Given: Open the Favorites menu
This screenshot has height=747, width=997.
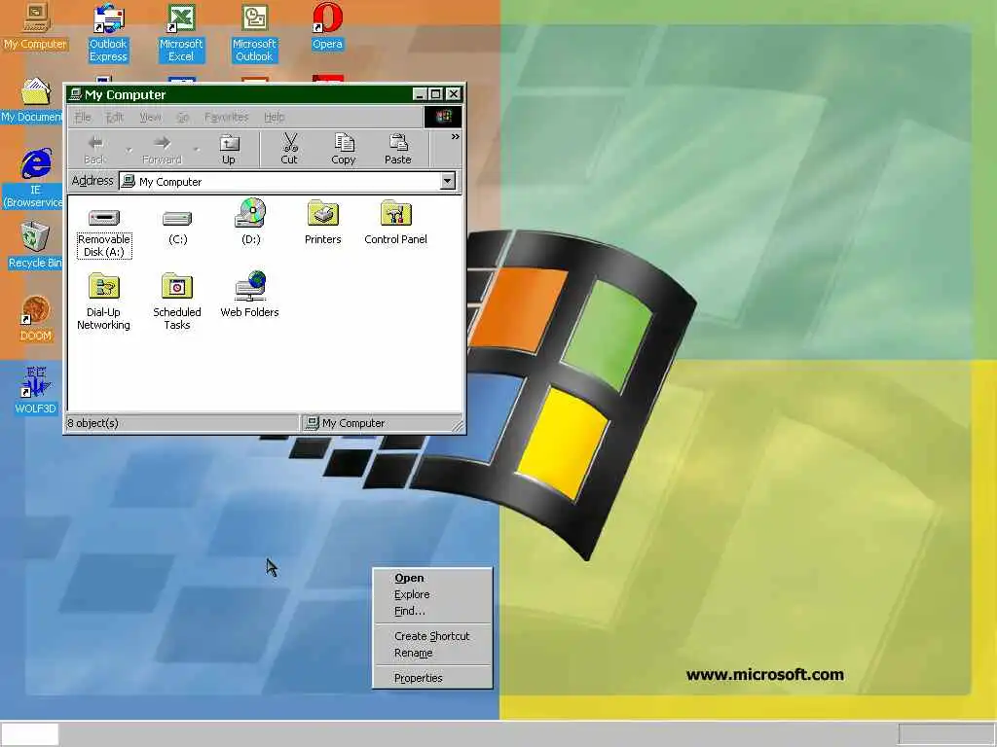Looking at the screenshot, I should (226, 117).
